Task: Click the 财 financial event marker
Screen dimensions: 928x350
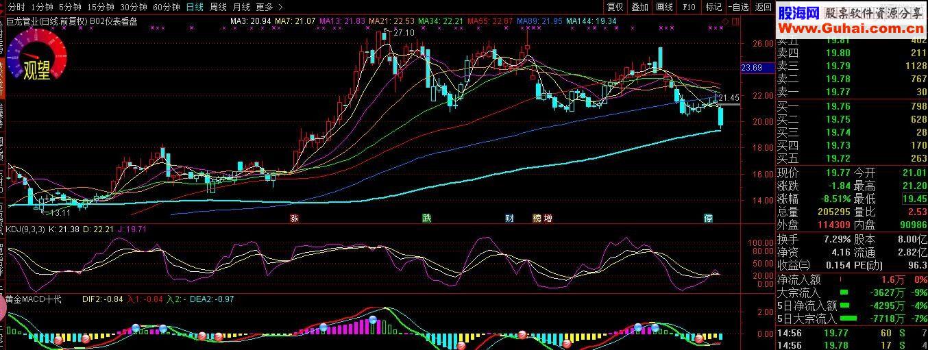Action: (x=509, y=218)
